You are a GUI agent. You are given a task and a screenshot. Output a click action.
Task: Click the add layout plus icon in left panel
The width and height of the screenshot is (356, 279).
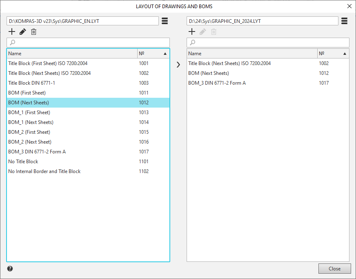[12, 32]
